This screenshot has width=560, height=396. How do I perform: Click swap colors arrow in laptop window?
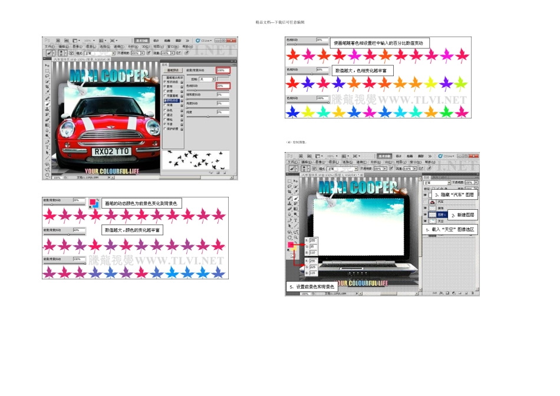[296, 242]
